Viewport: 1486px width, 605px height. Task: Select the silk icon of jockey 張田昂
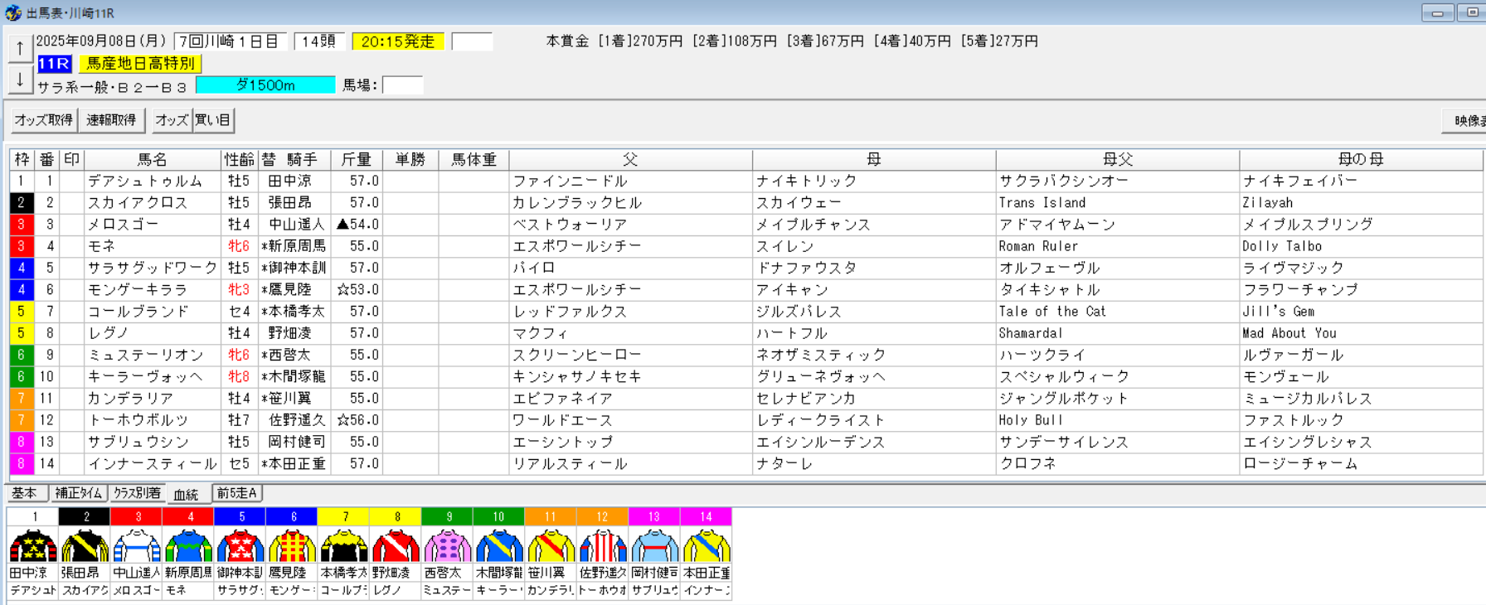[x=85, y=545]
